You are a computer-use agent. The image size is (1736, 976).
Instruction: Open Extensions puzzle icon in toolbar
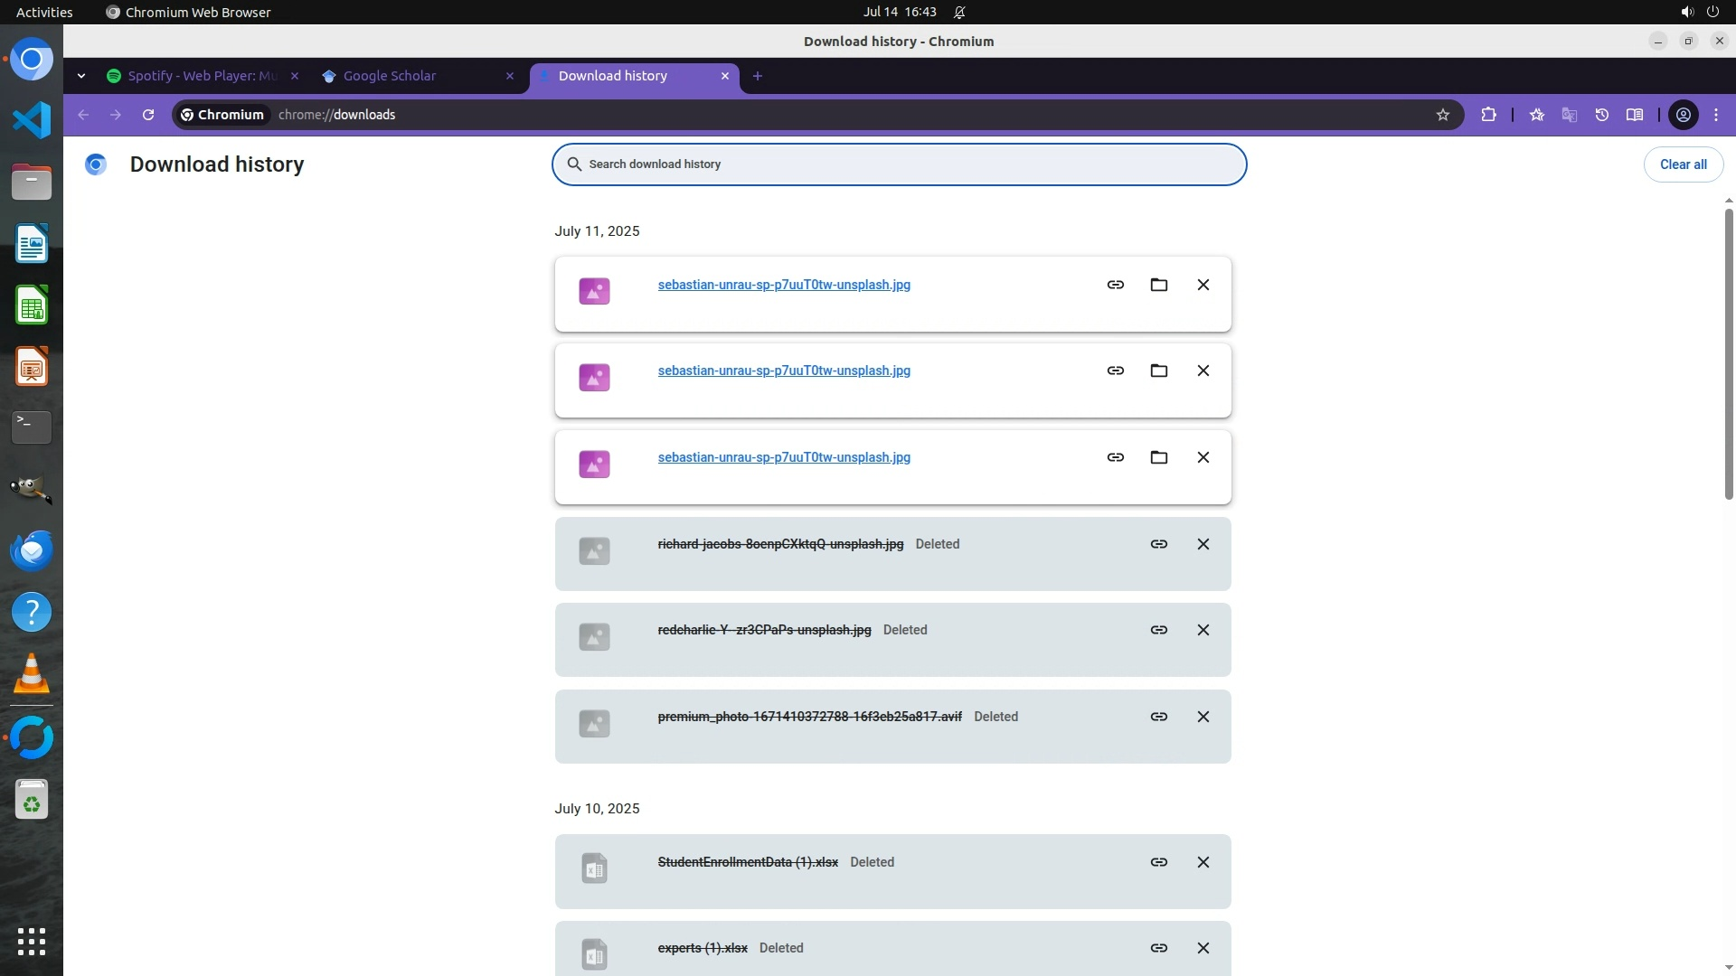click(x=1488, y=115)
